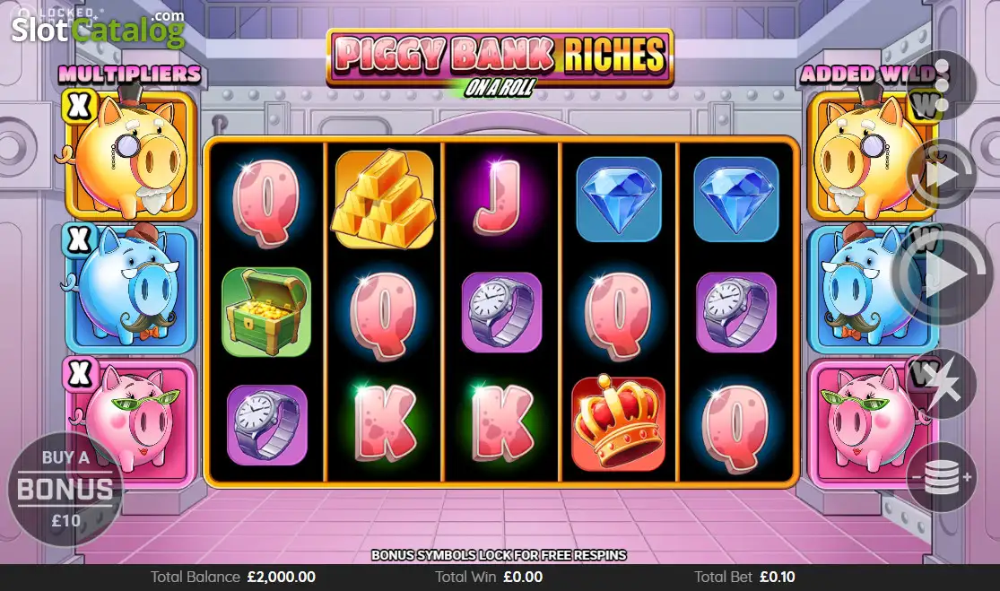Click the blue multiplier piggy bank
Screen dimensions: 1000x591
coord(131,288)
